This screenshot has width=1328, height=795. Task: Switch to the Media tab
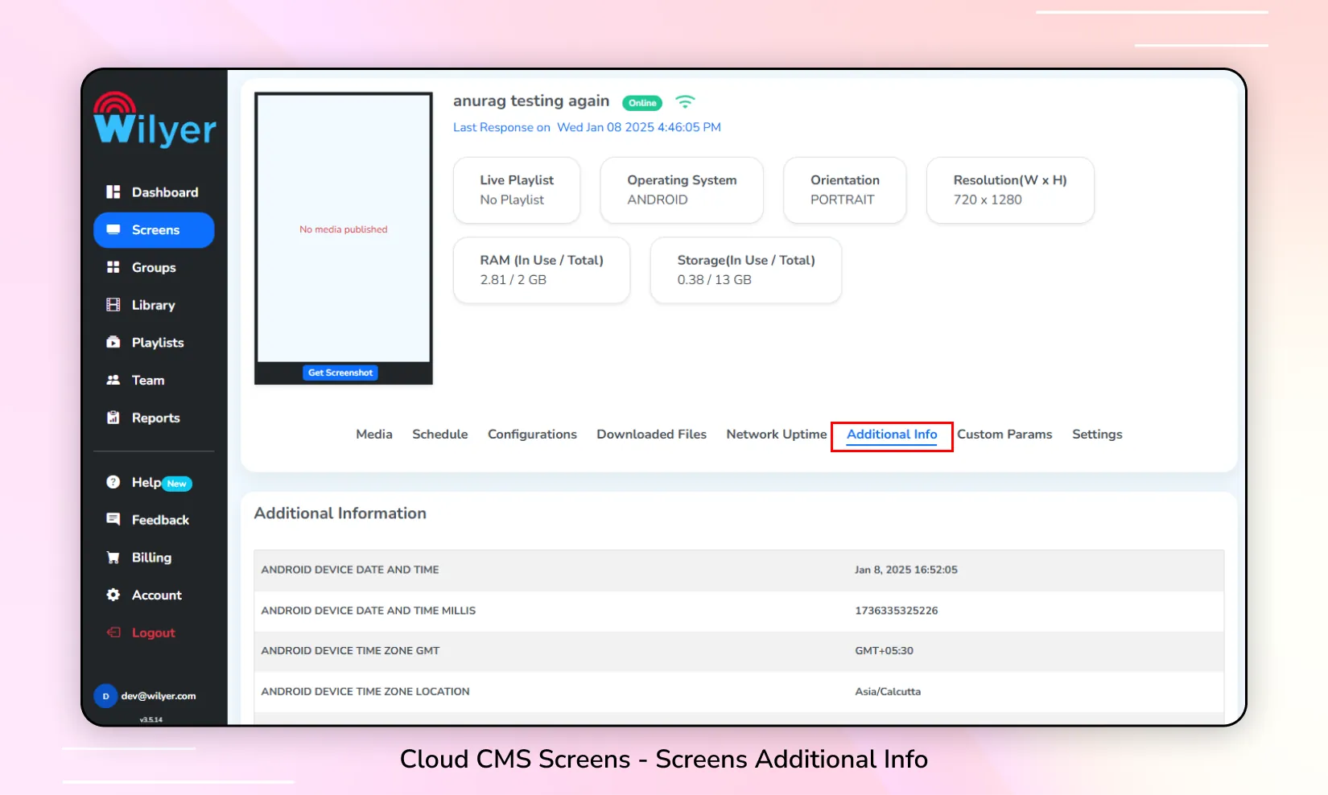(x=374, y=434)
